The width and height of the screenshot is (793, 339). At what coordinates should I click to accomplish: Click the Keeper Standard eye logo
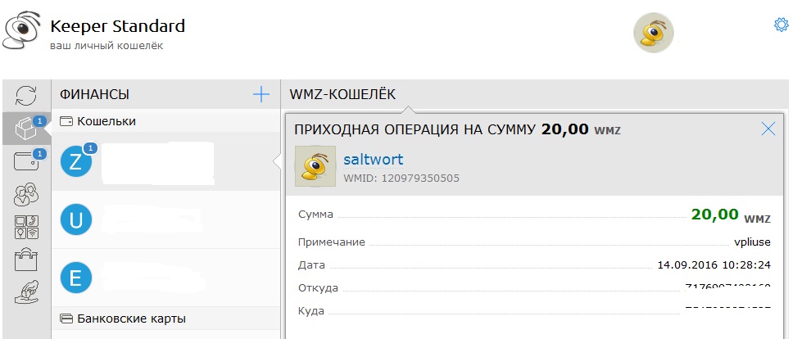tap(22, 31)
